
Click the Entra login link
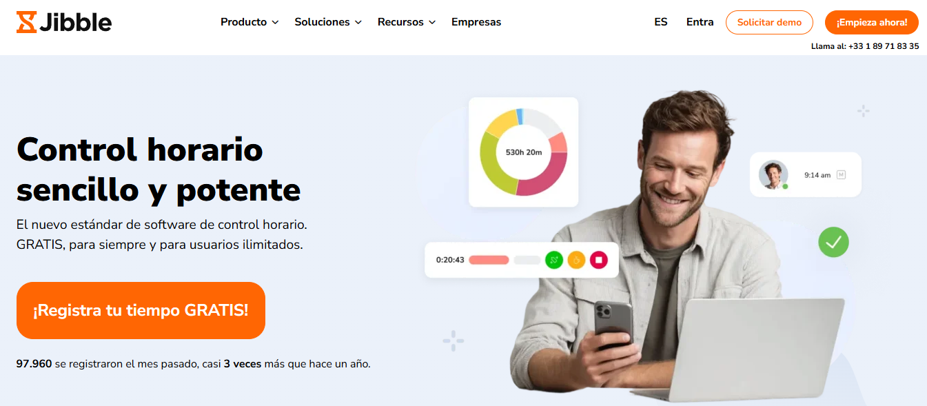coord(700,22)
